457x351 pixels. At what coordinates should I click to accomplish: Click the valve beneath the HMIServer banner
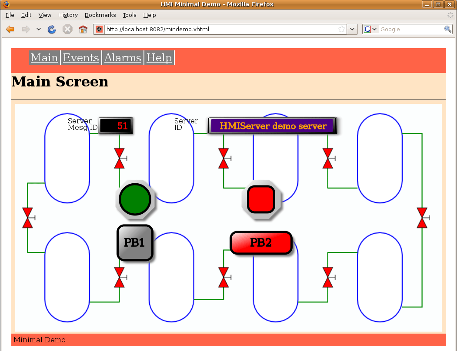coord(224,158)
